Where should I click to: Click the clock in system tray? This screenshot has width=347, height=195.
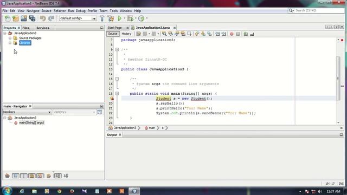(333, 191)
